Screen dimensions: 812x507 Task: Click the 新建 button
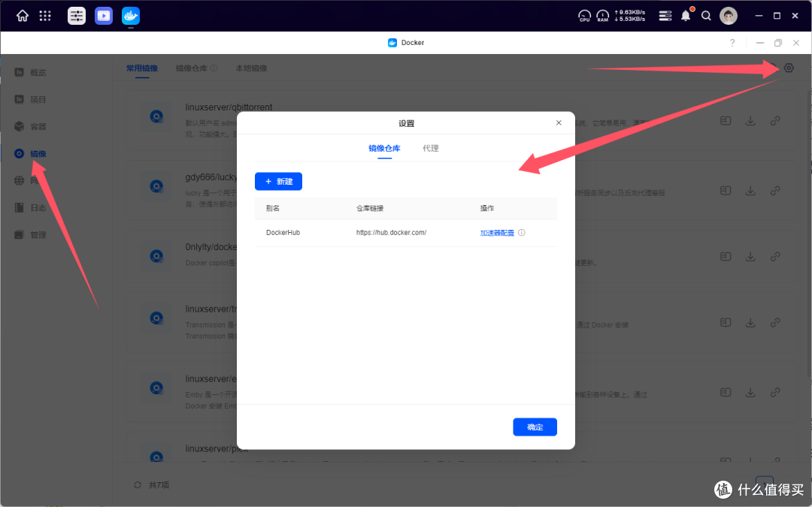click(279, 182)
